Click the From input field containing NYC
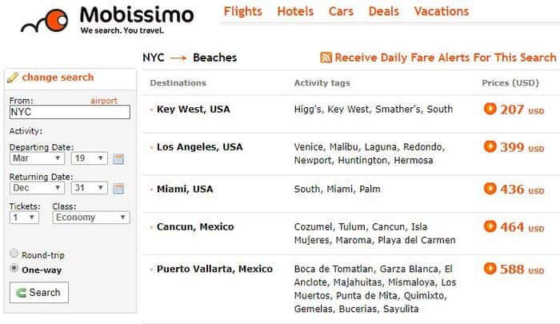This screenshot has width=560, height=324. (70, 112)
